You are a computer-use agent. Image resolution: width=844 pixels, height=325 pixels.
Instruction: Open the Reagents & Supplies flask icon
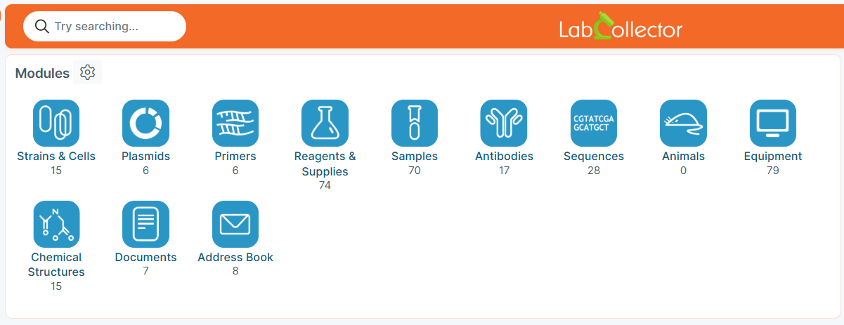325,123
